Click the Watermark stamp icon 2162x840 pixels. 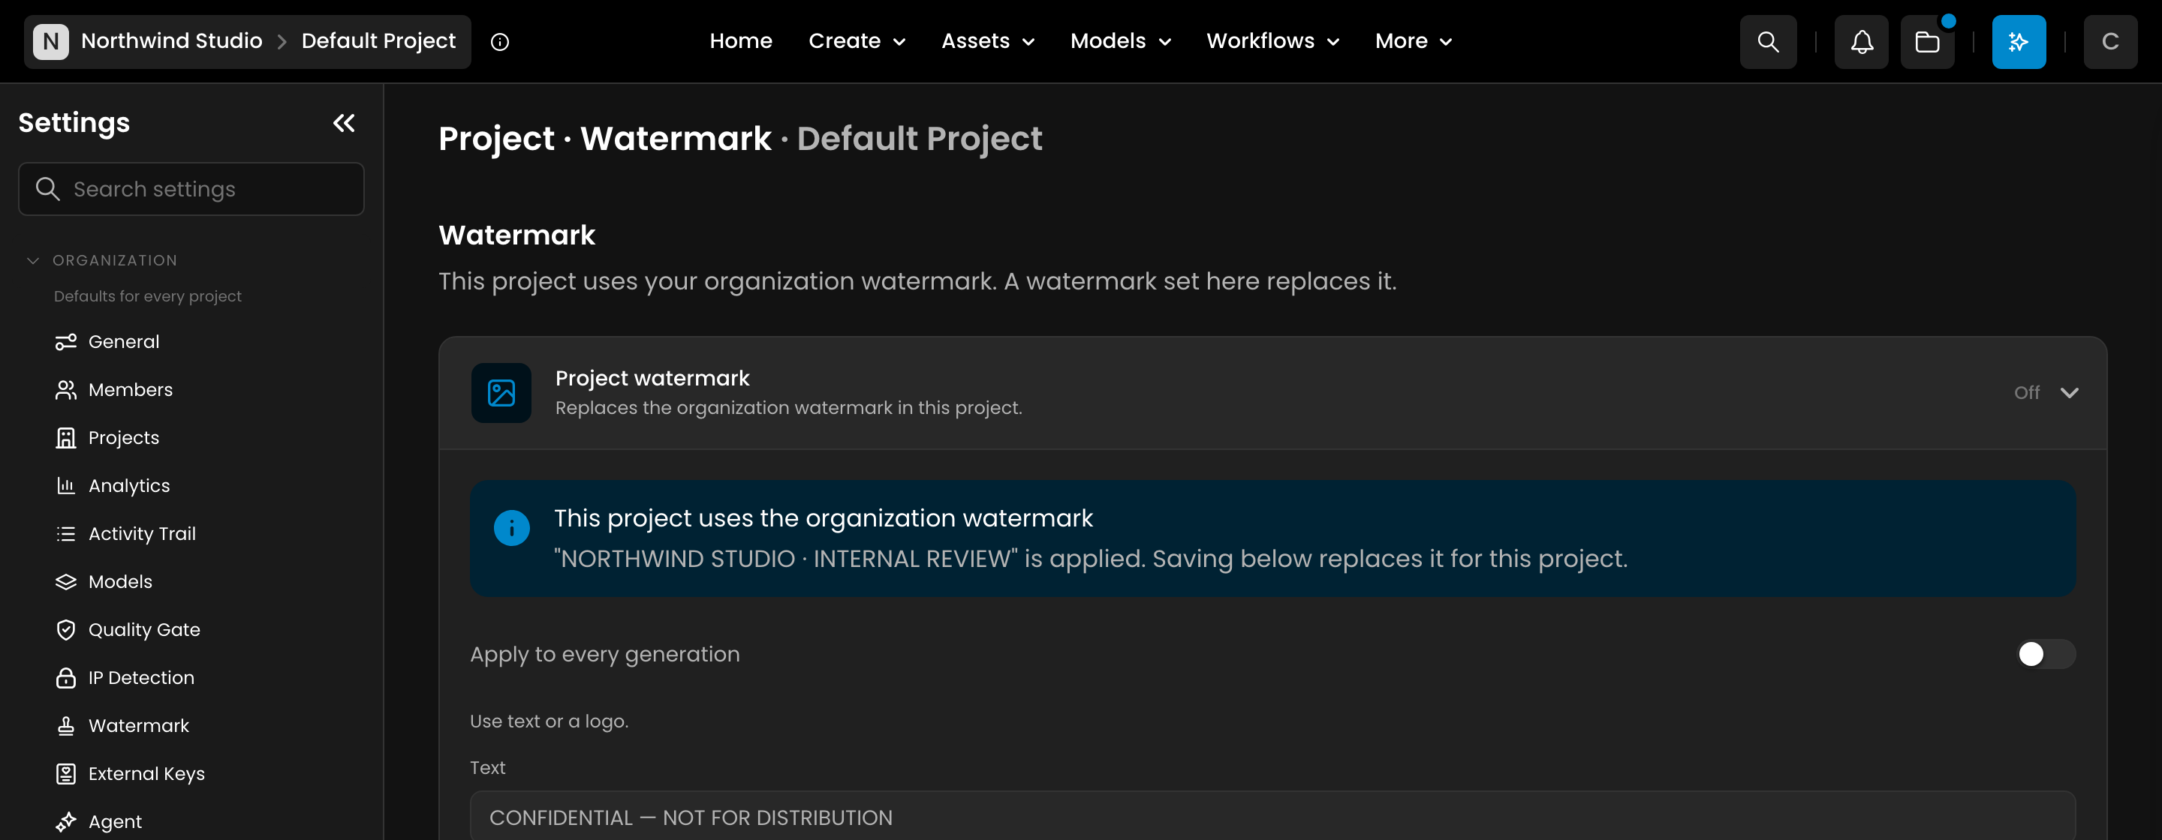pyautogui.click(x=65, y=726)
